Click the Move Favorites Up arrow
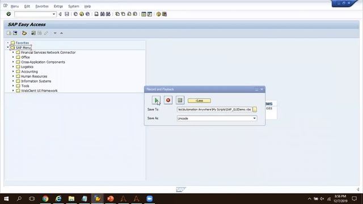Image resolution: width=363 pixels, height=204 pixels. pos(62,33)
